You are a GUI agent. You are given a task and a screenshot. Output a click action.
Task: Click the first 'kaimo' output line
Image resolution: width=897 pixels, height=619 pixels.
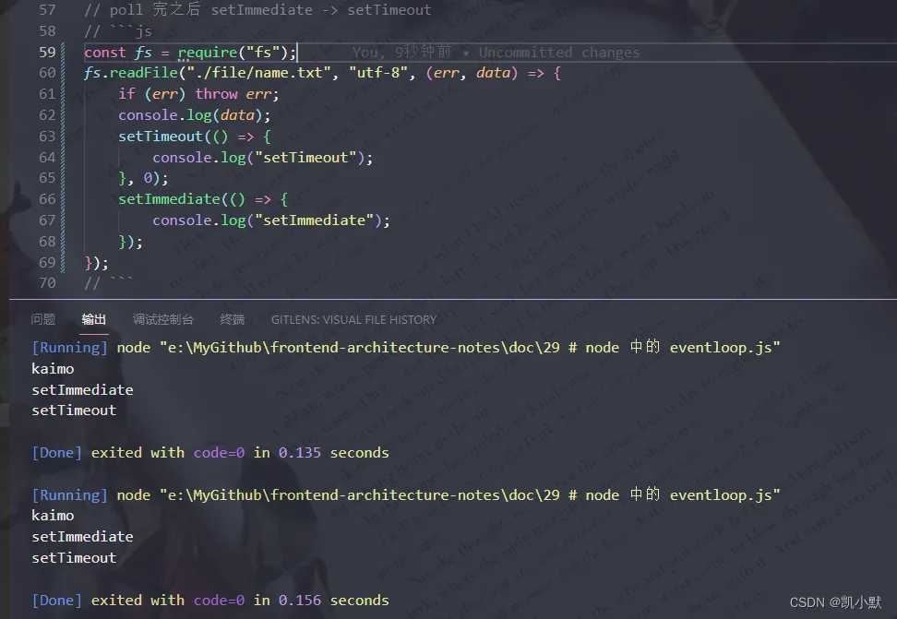[53, 368]
